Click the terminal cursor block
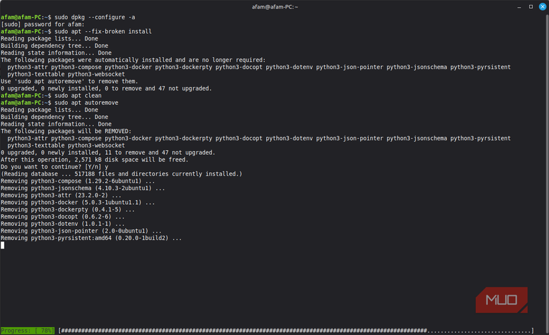 coord(3,245)
